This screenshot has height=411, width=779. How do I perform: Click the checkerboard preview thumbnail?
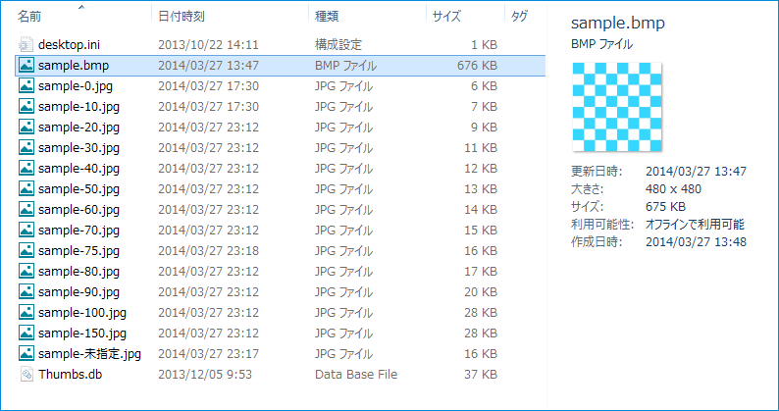click(x=616, y=108)
